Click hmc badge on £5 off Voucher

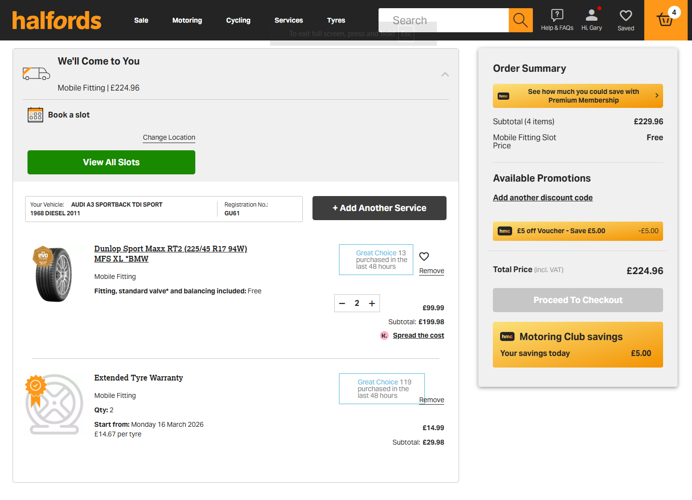505,231
